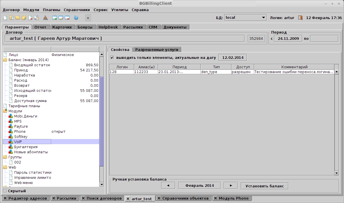This screenshot has width=344, height=203.
Task: Go to previous month with left arrow
Action: [x=168, y=186]
